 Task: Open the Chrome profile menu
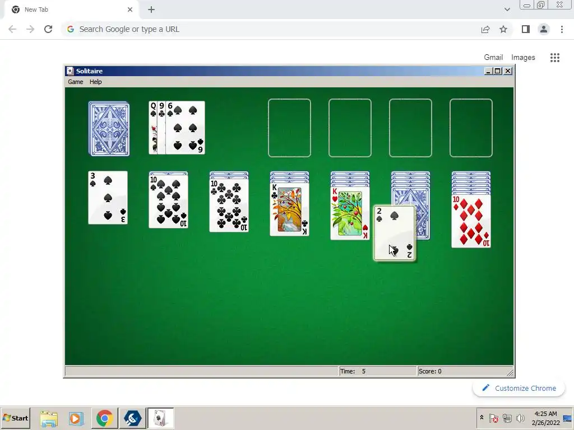coord(544,29)
